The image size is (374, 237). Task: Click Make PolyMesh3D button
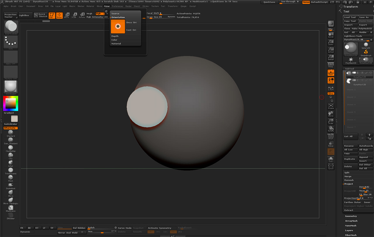[x=362, y=29]
